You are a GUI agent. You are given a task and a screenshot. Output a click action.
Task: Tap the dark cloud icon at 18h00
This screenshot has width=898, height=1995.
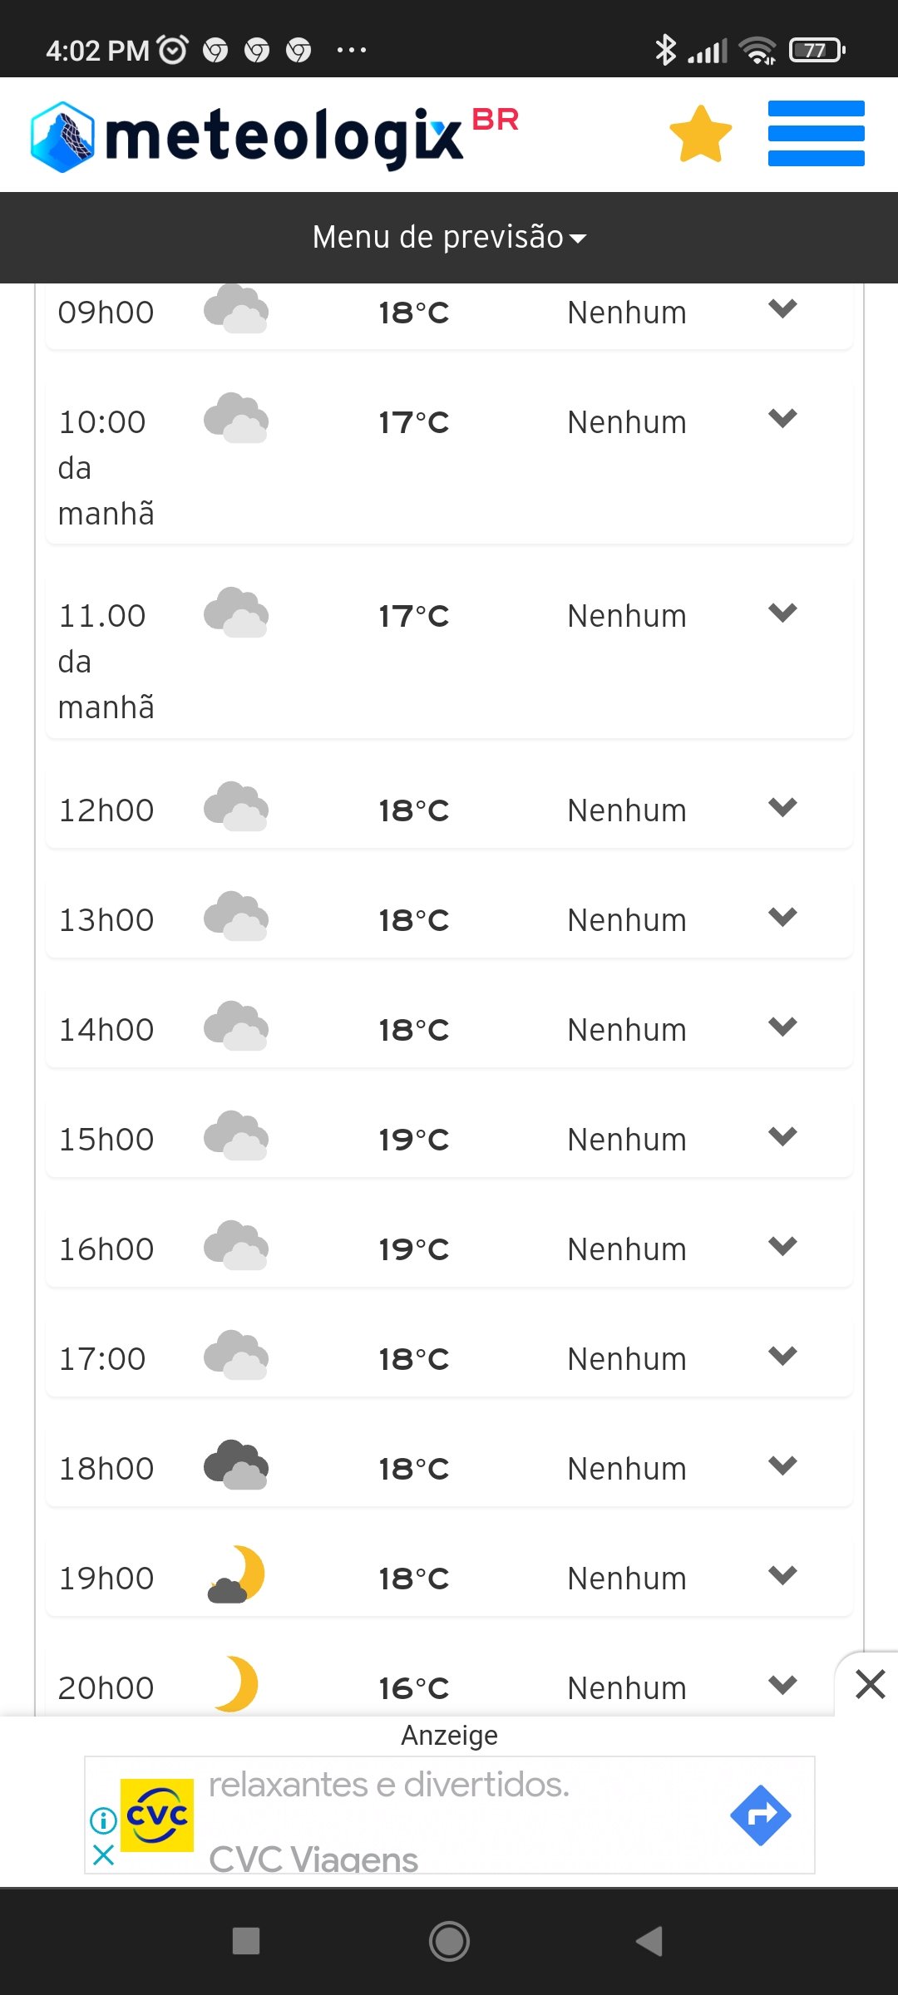click(x=236, y=1465)
